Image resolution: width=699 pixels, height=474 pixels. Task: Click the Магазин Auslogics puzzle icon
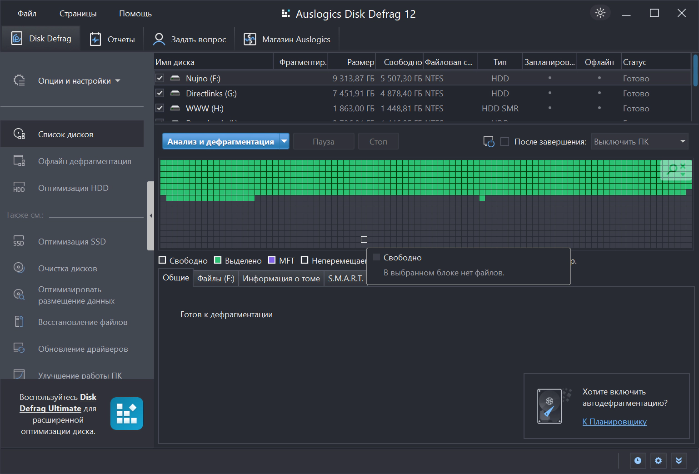point(250,40)
